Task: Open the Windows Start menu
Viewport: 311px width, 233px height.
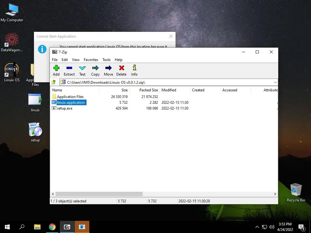Action: coord(7,227)
